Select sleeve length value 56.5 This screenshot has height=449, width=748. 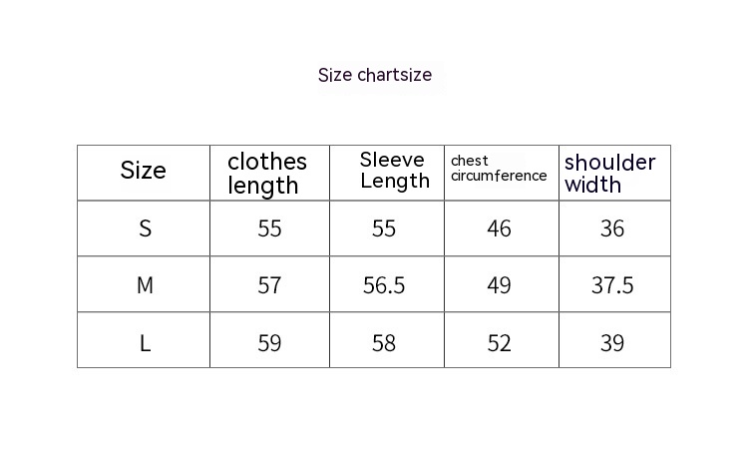pyautogui.click(x=384, y=285)
